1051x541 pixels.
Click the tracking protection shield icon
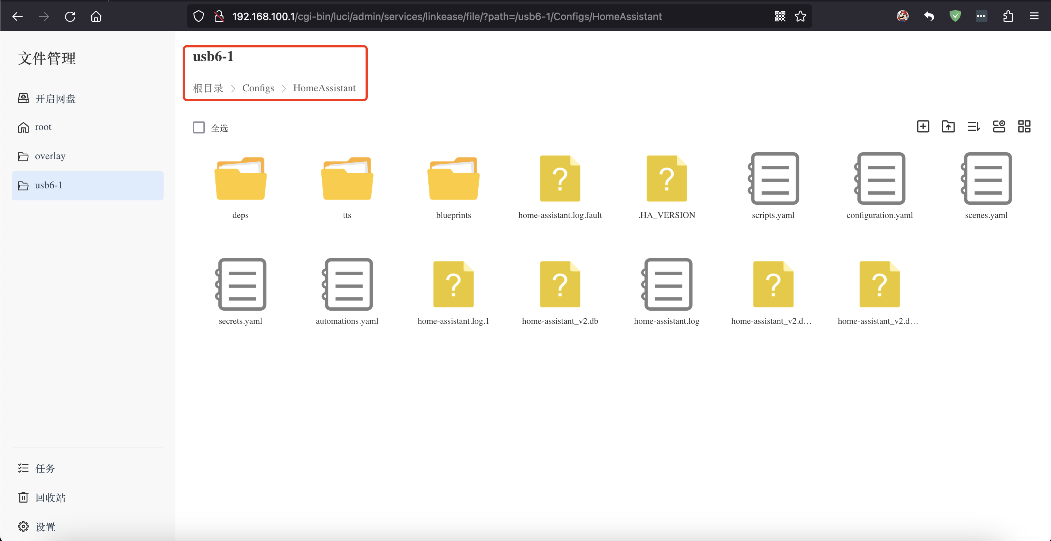[x=199, y=16]
